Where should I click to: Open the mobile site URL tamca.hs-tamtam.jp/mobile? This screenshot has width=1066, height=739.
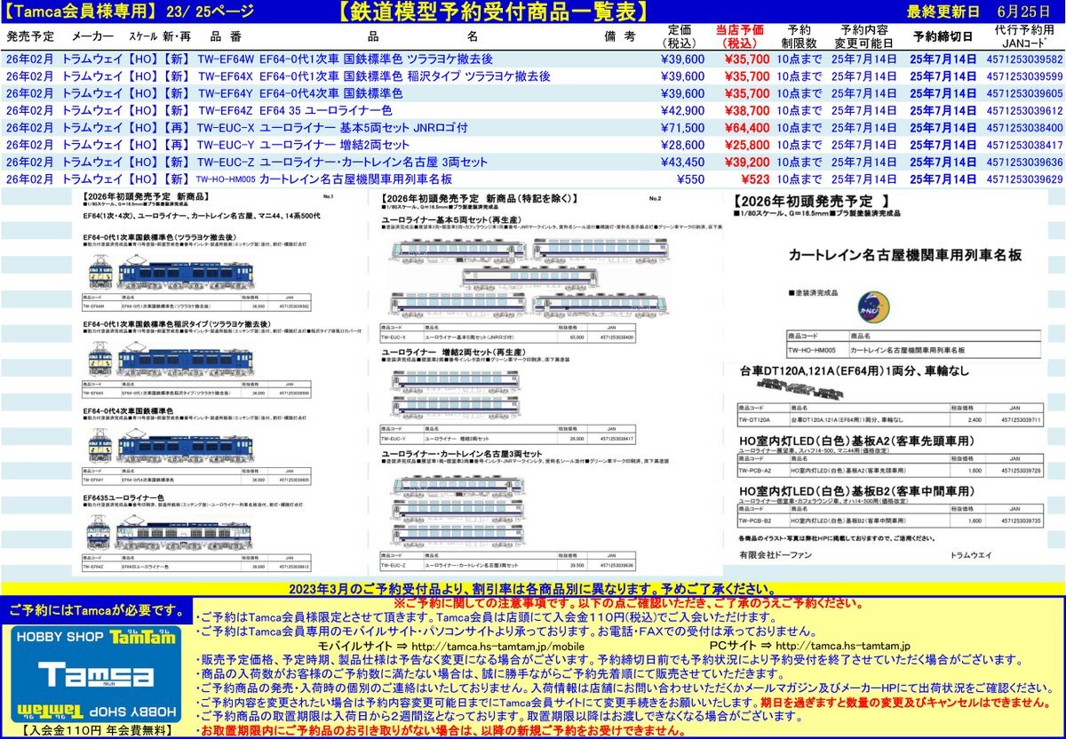point(497,646)
